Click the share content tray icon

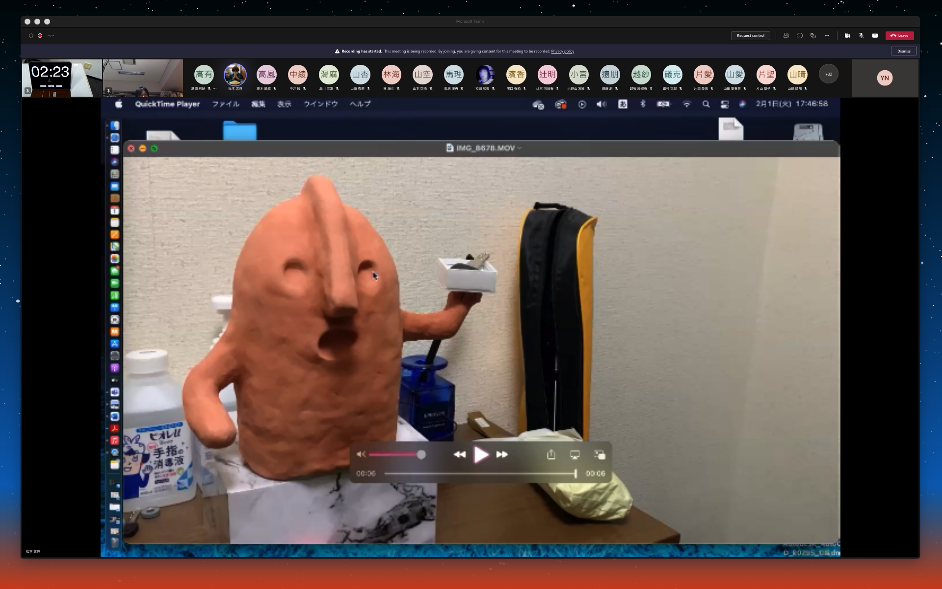(875, 36)
